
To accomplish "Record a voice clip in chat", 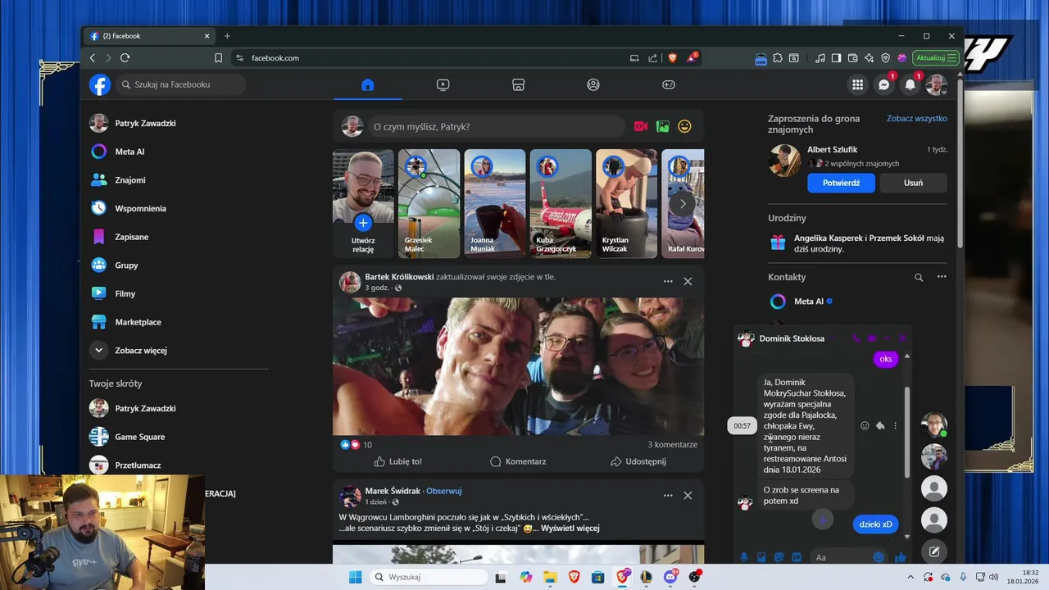I will (744, 557).
